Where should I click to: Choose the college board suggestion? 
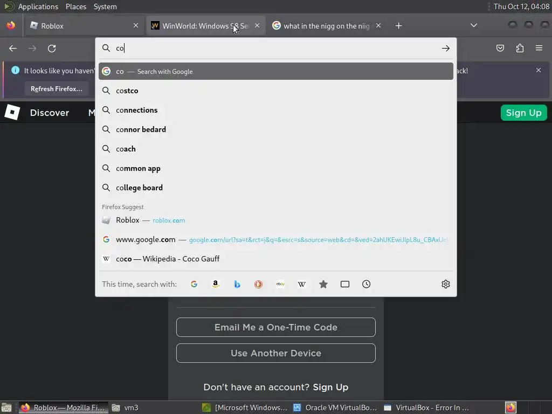pyautogui.click(x=276, y=188)
